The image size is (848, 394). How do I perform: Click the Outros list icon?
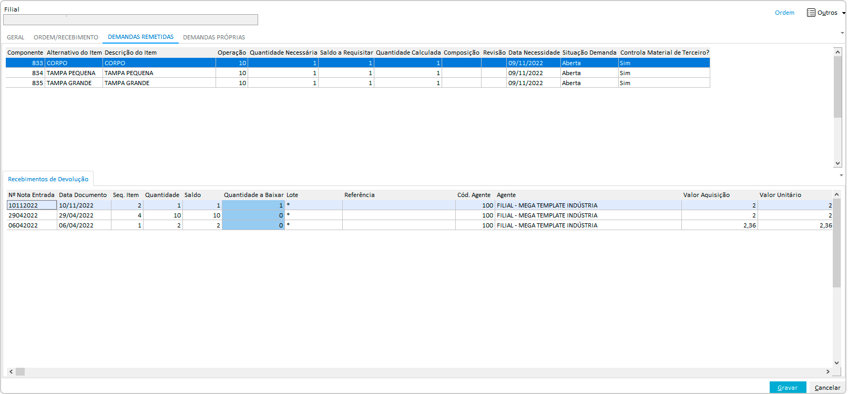point(811,13)
